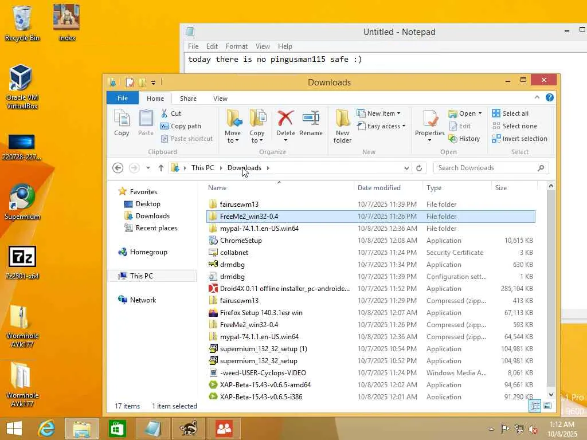587x440 pixels.
Task: Go back with the navigation arrow
Action: click(118, 168)
